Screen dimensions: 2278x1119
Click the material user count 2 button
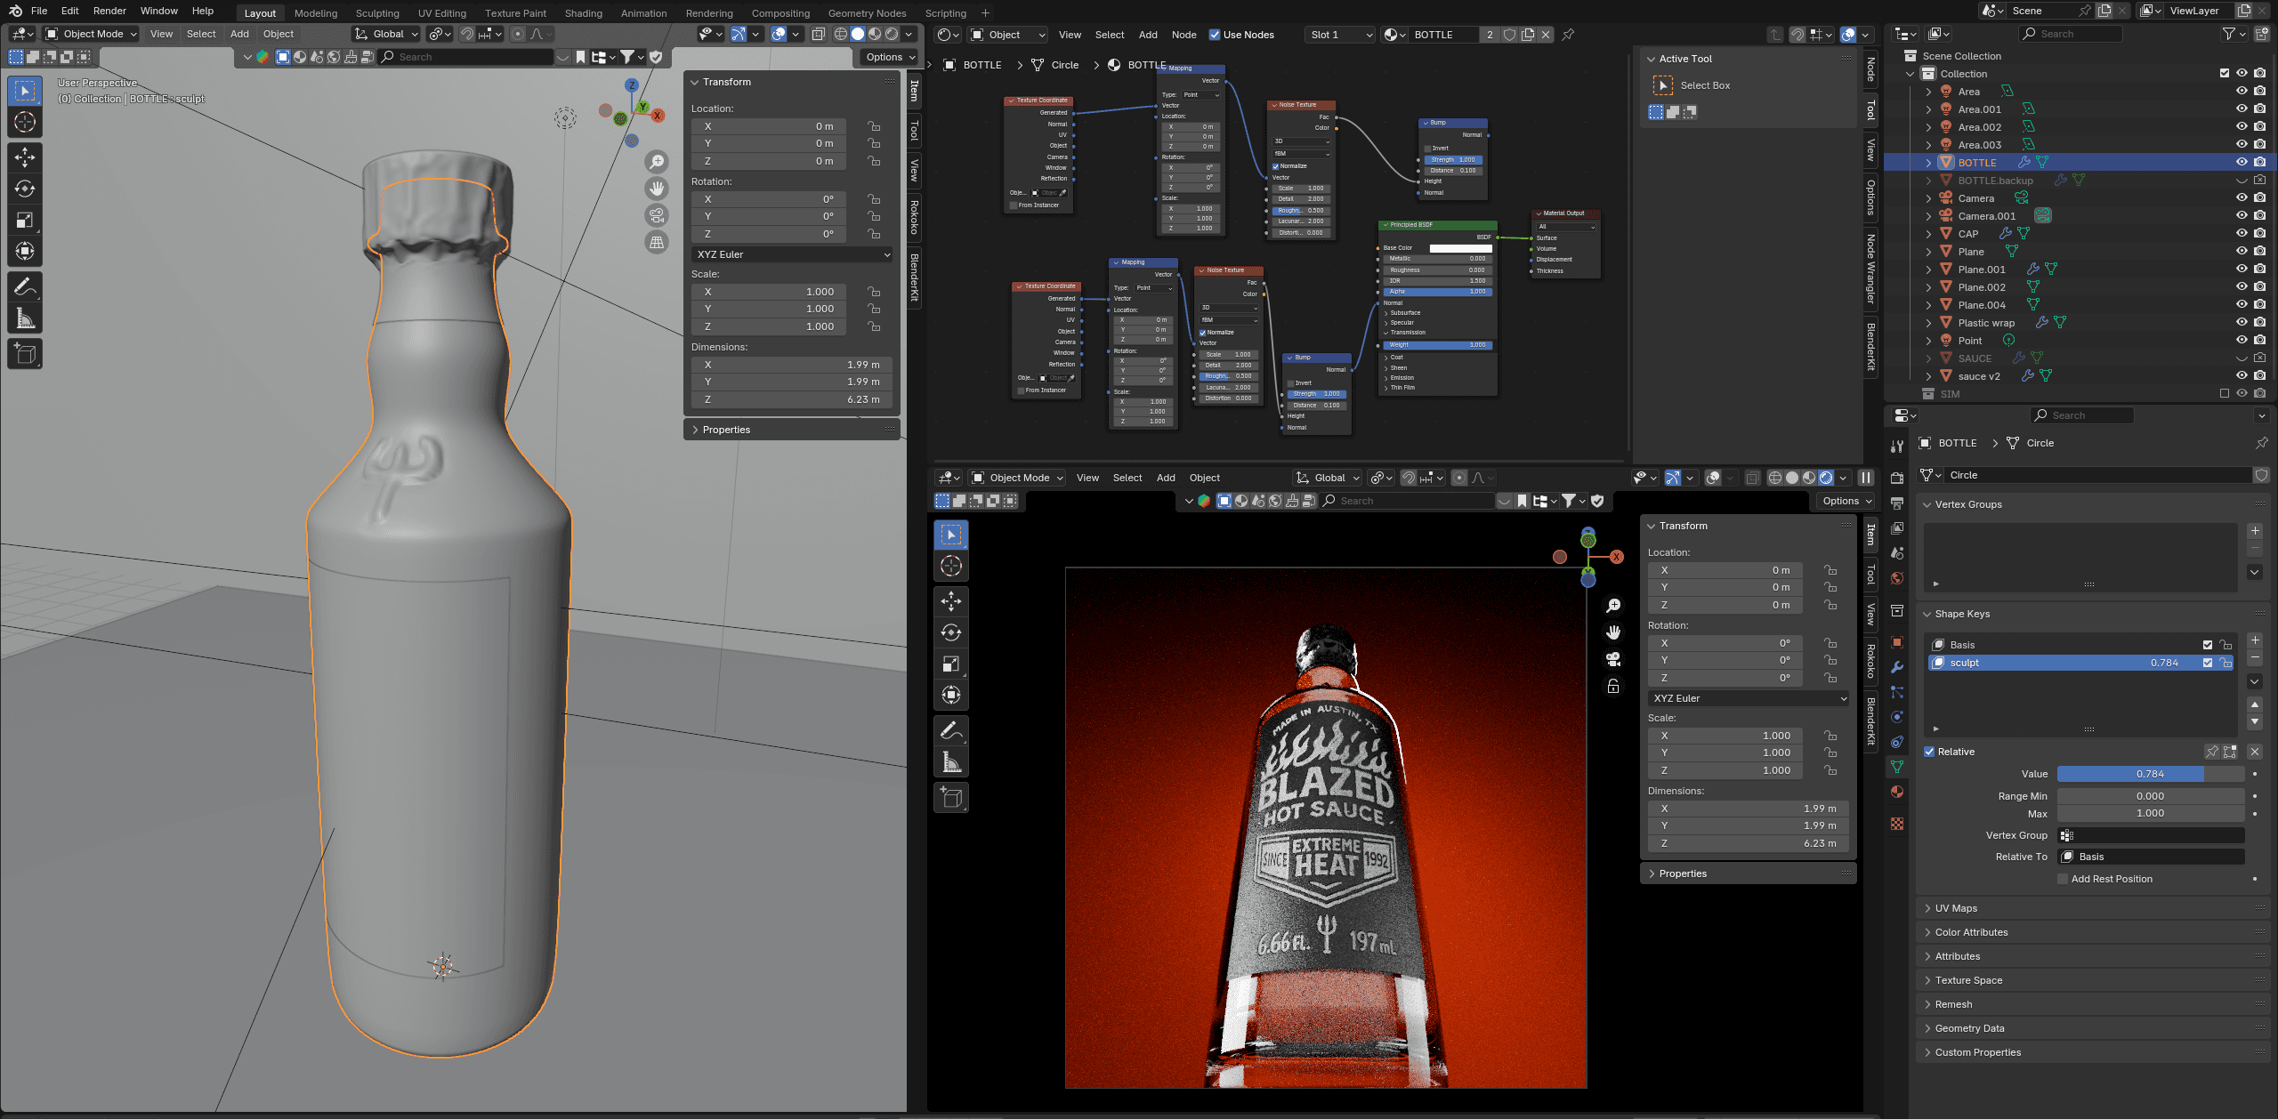click(1490, 35)
